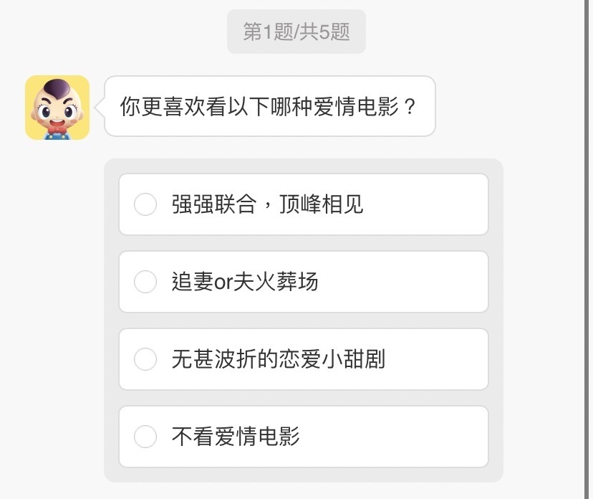593x499 pixels.
Task: Select radio button for 不看爱情电影
Action: 145,436
